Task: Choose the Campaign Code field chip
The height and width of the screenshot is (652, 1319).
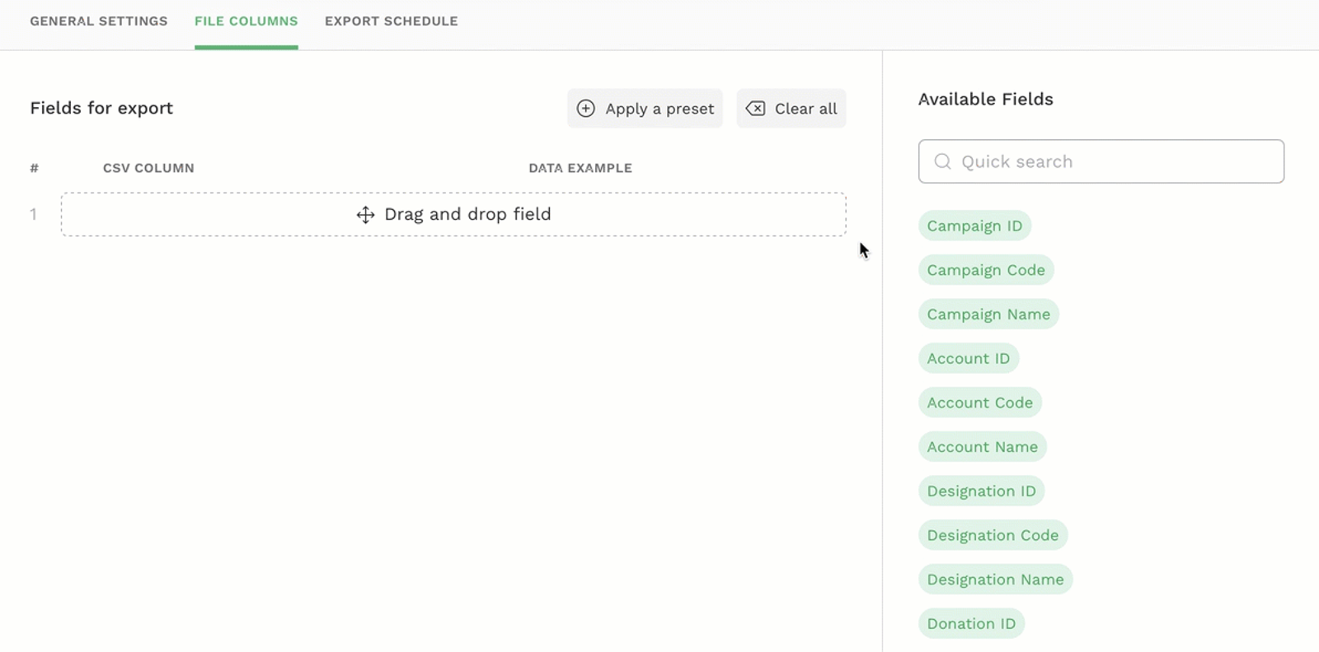Action: tap(985, 270)
